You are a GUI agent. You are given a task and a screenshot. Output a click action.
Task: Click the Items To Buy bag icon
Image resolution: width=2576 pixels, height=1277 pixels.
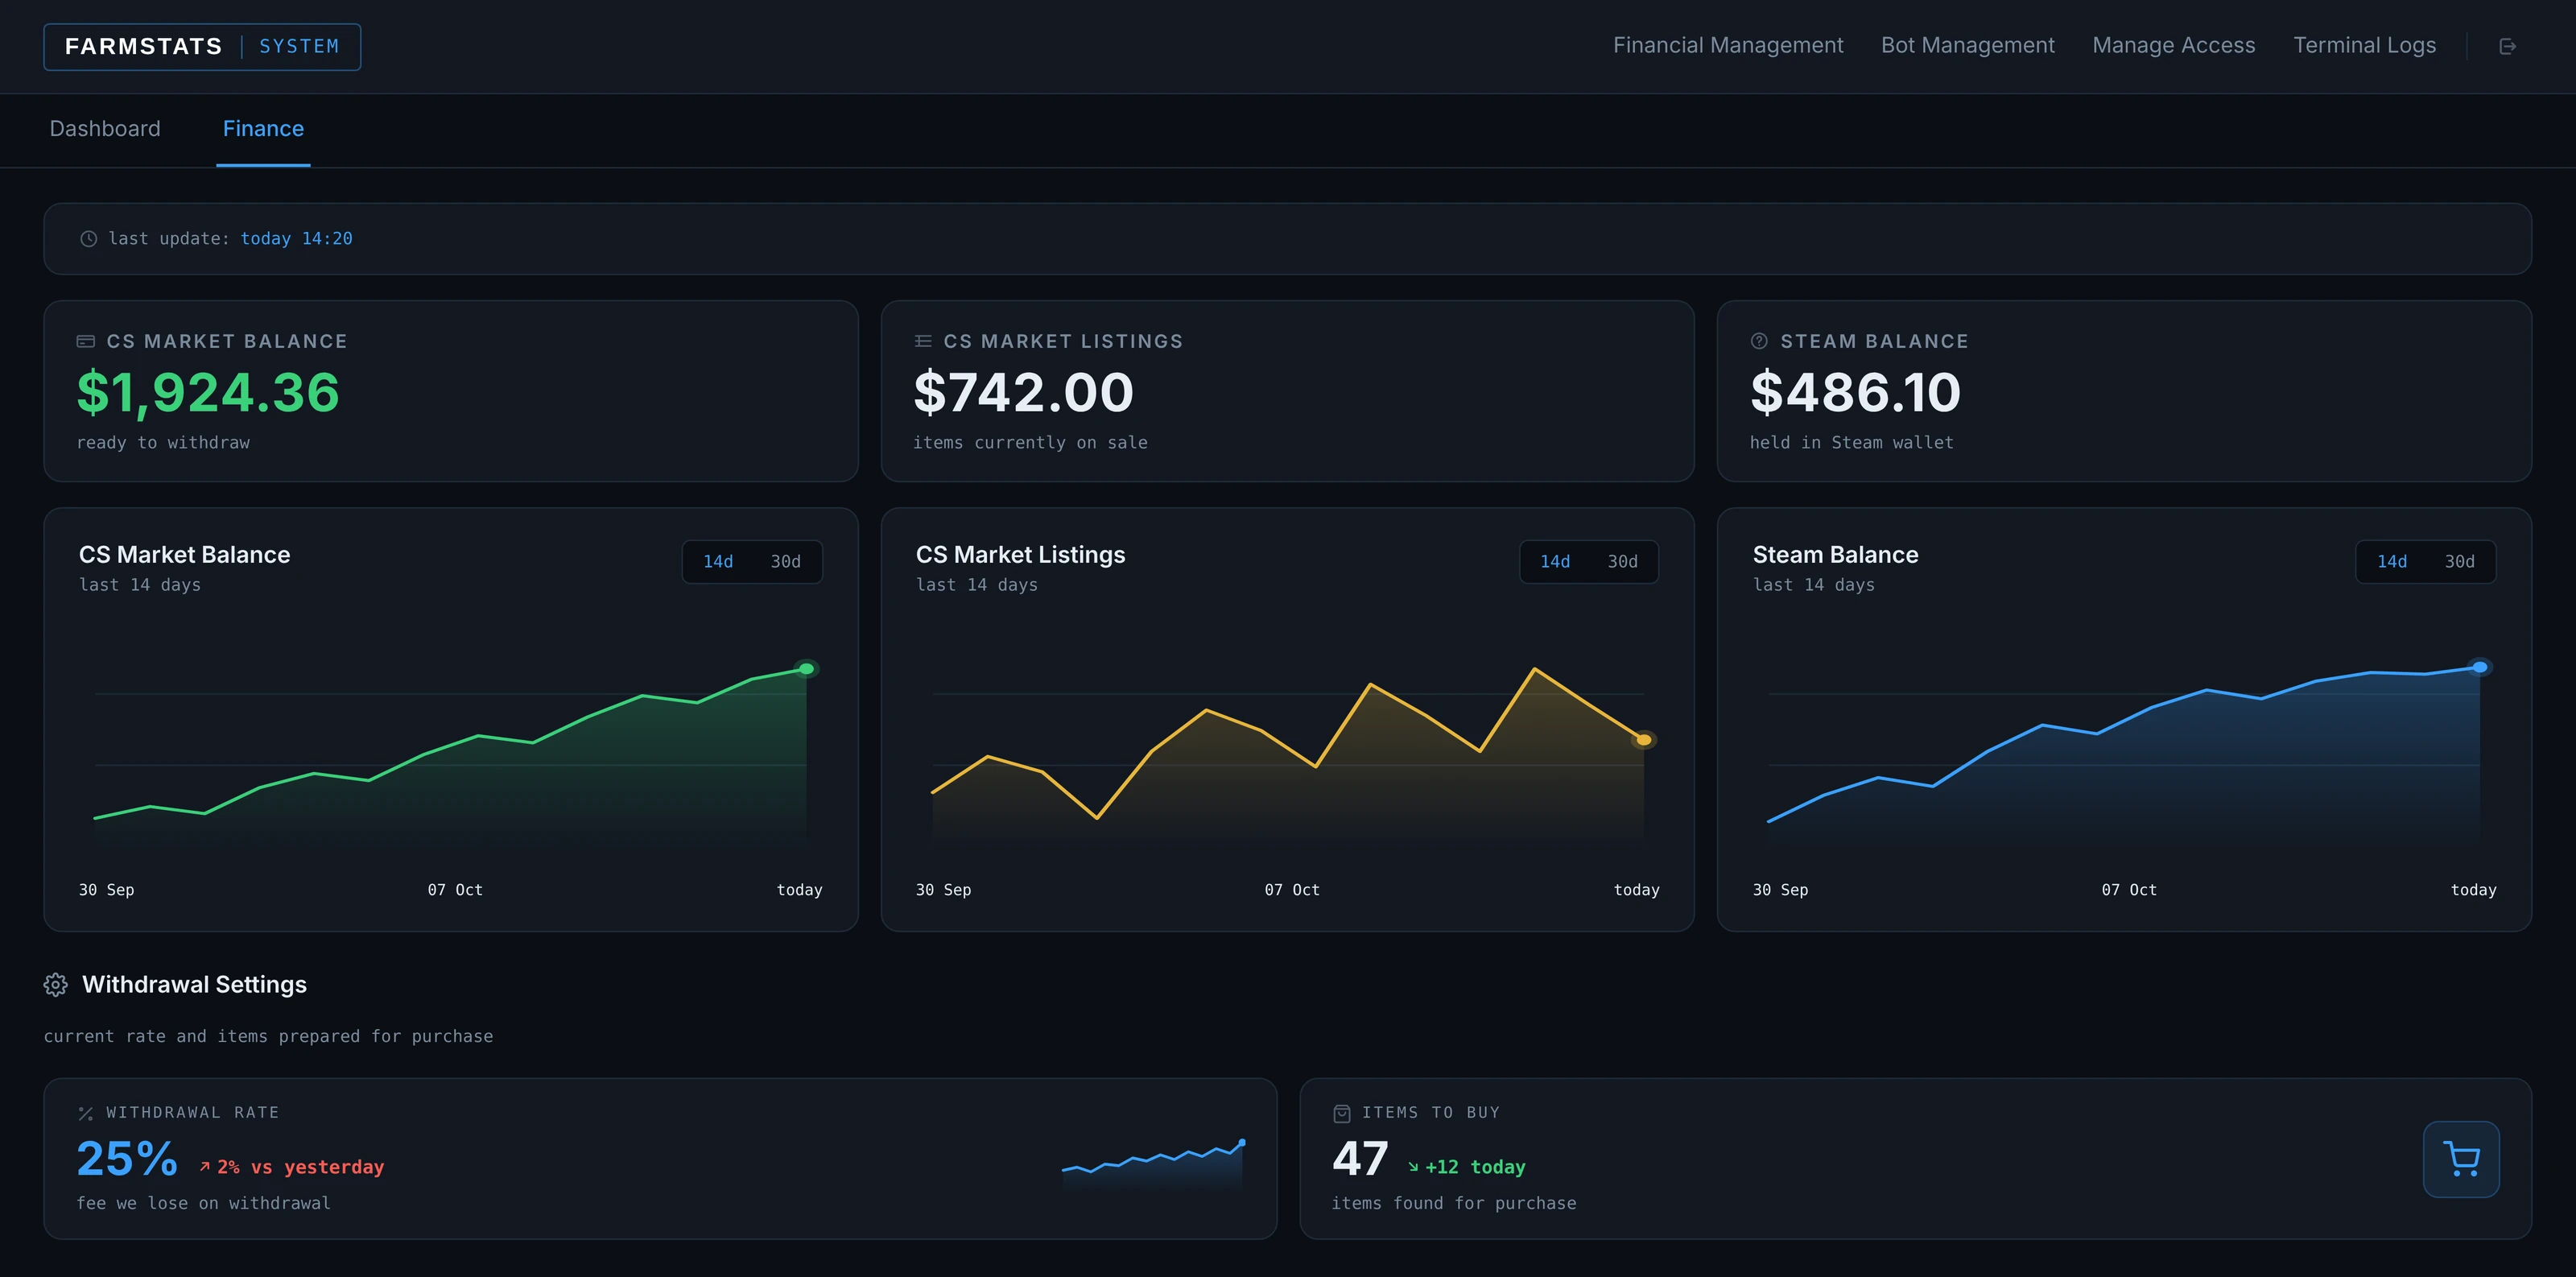[1342, 1114]
